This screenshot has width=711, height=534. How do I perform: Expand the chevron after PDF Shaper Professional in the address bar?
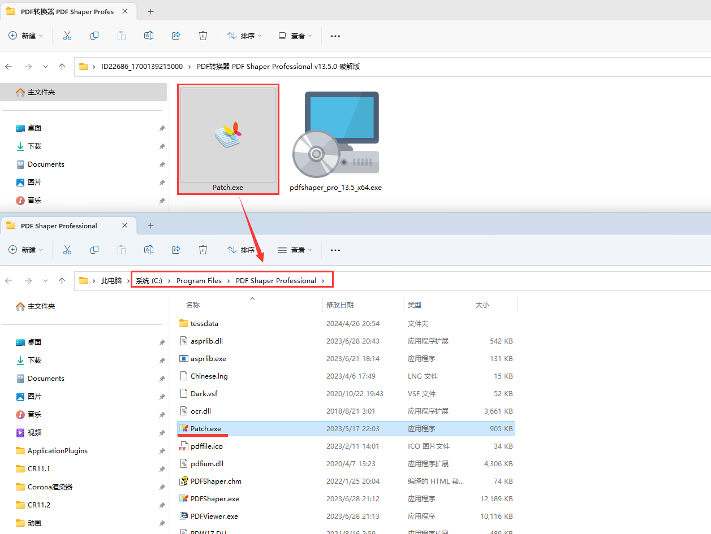point(324,281)
